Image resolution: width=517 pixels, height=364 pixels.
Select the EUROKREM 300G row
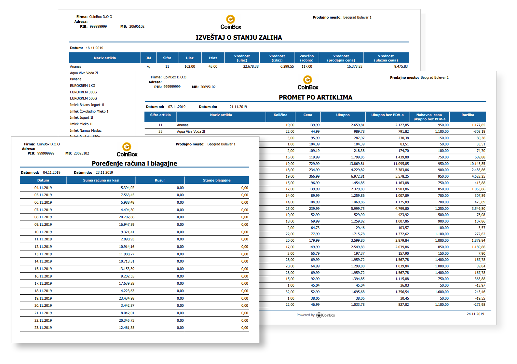tap(83, 92)
